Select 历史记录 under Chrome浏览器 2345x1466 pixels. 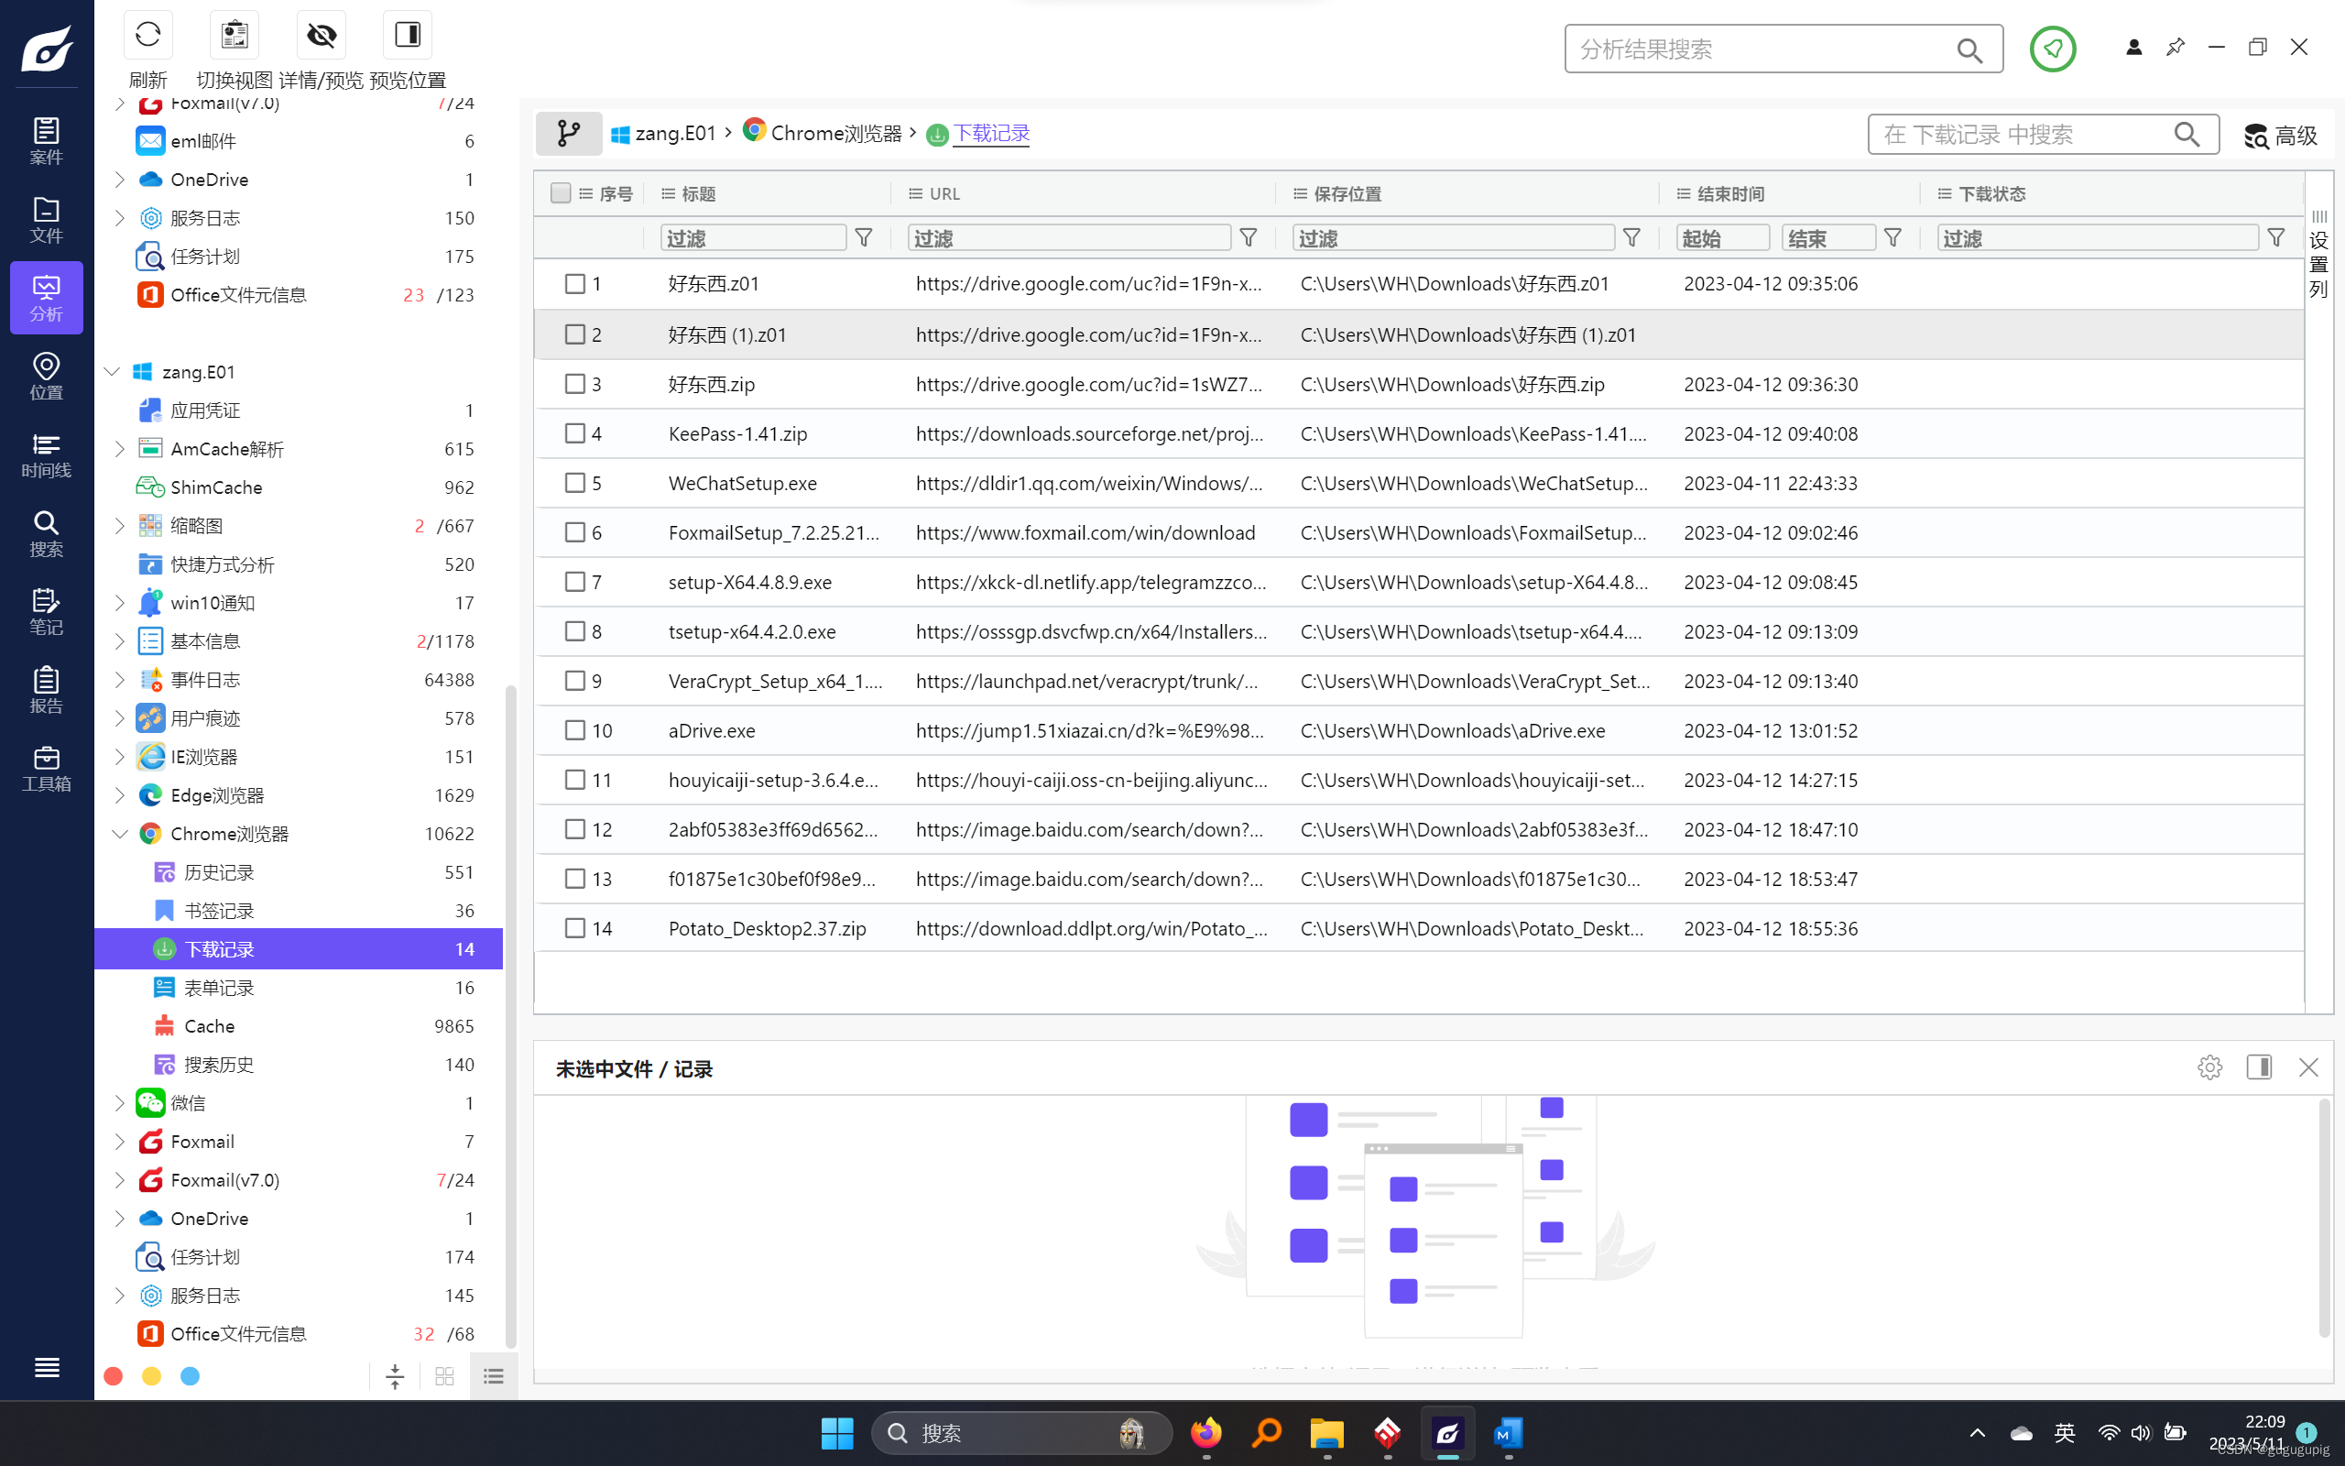[x=219, y=871]
